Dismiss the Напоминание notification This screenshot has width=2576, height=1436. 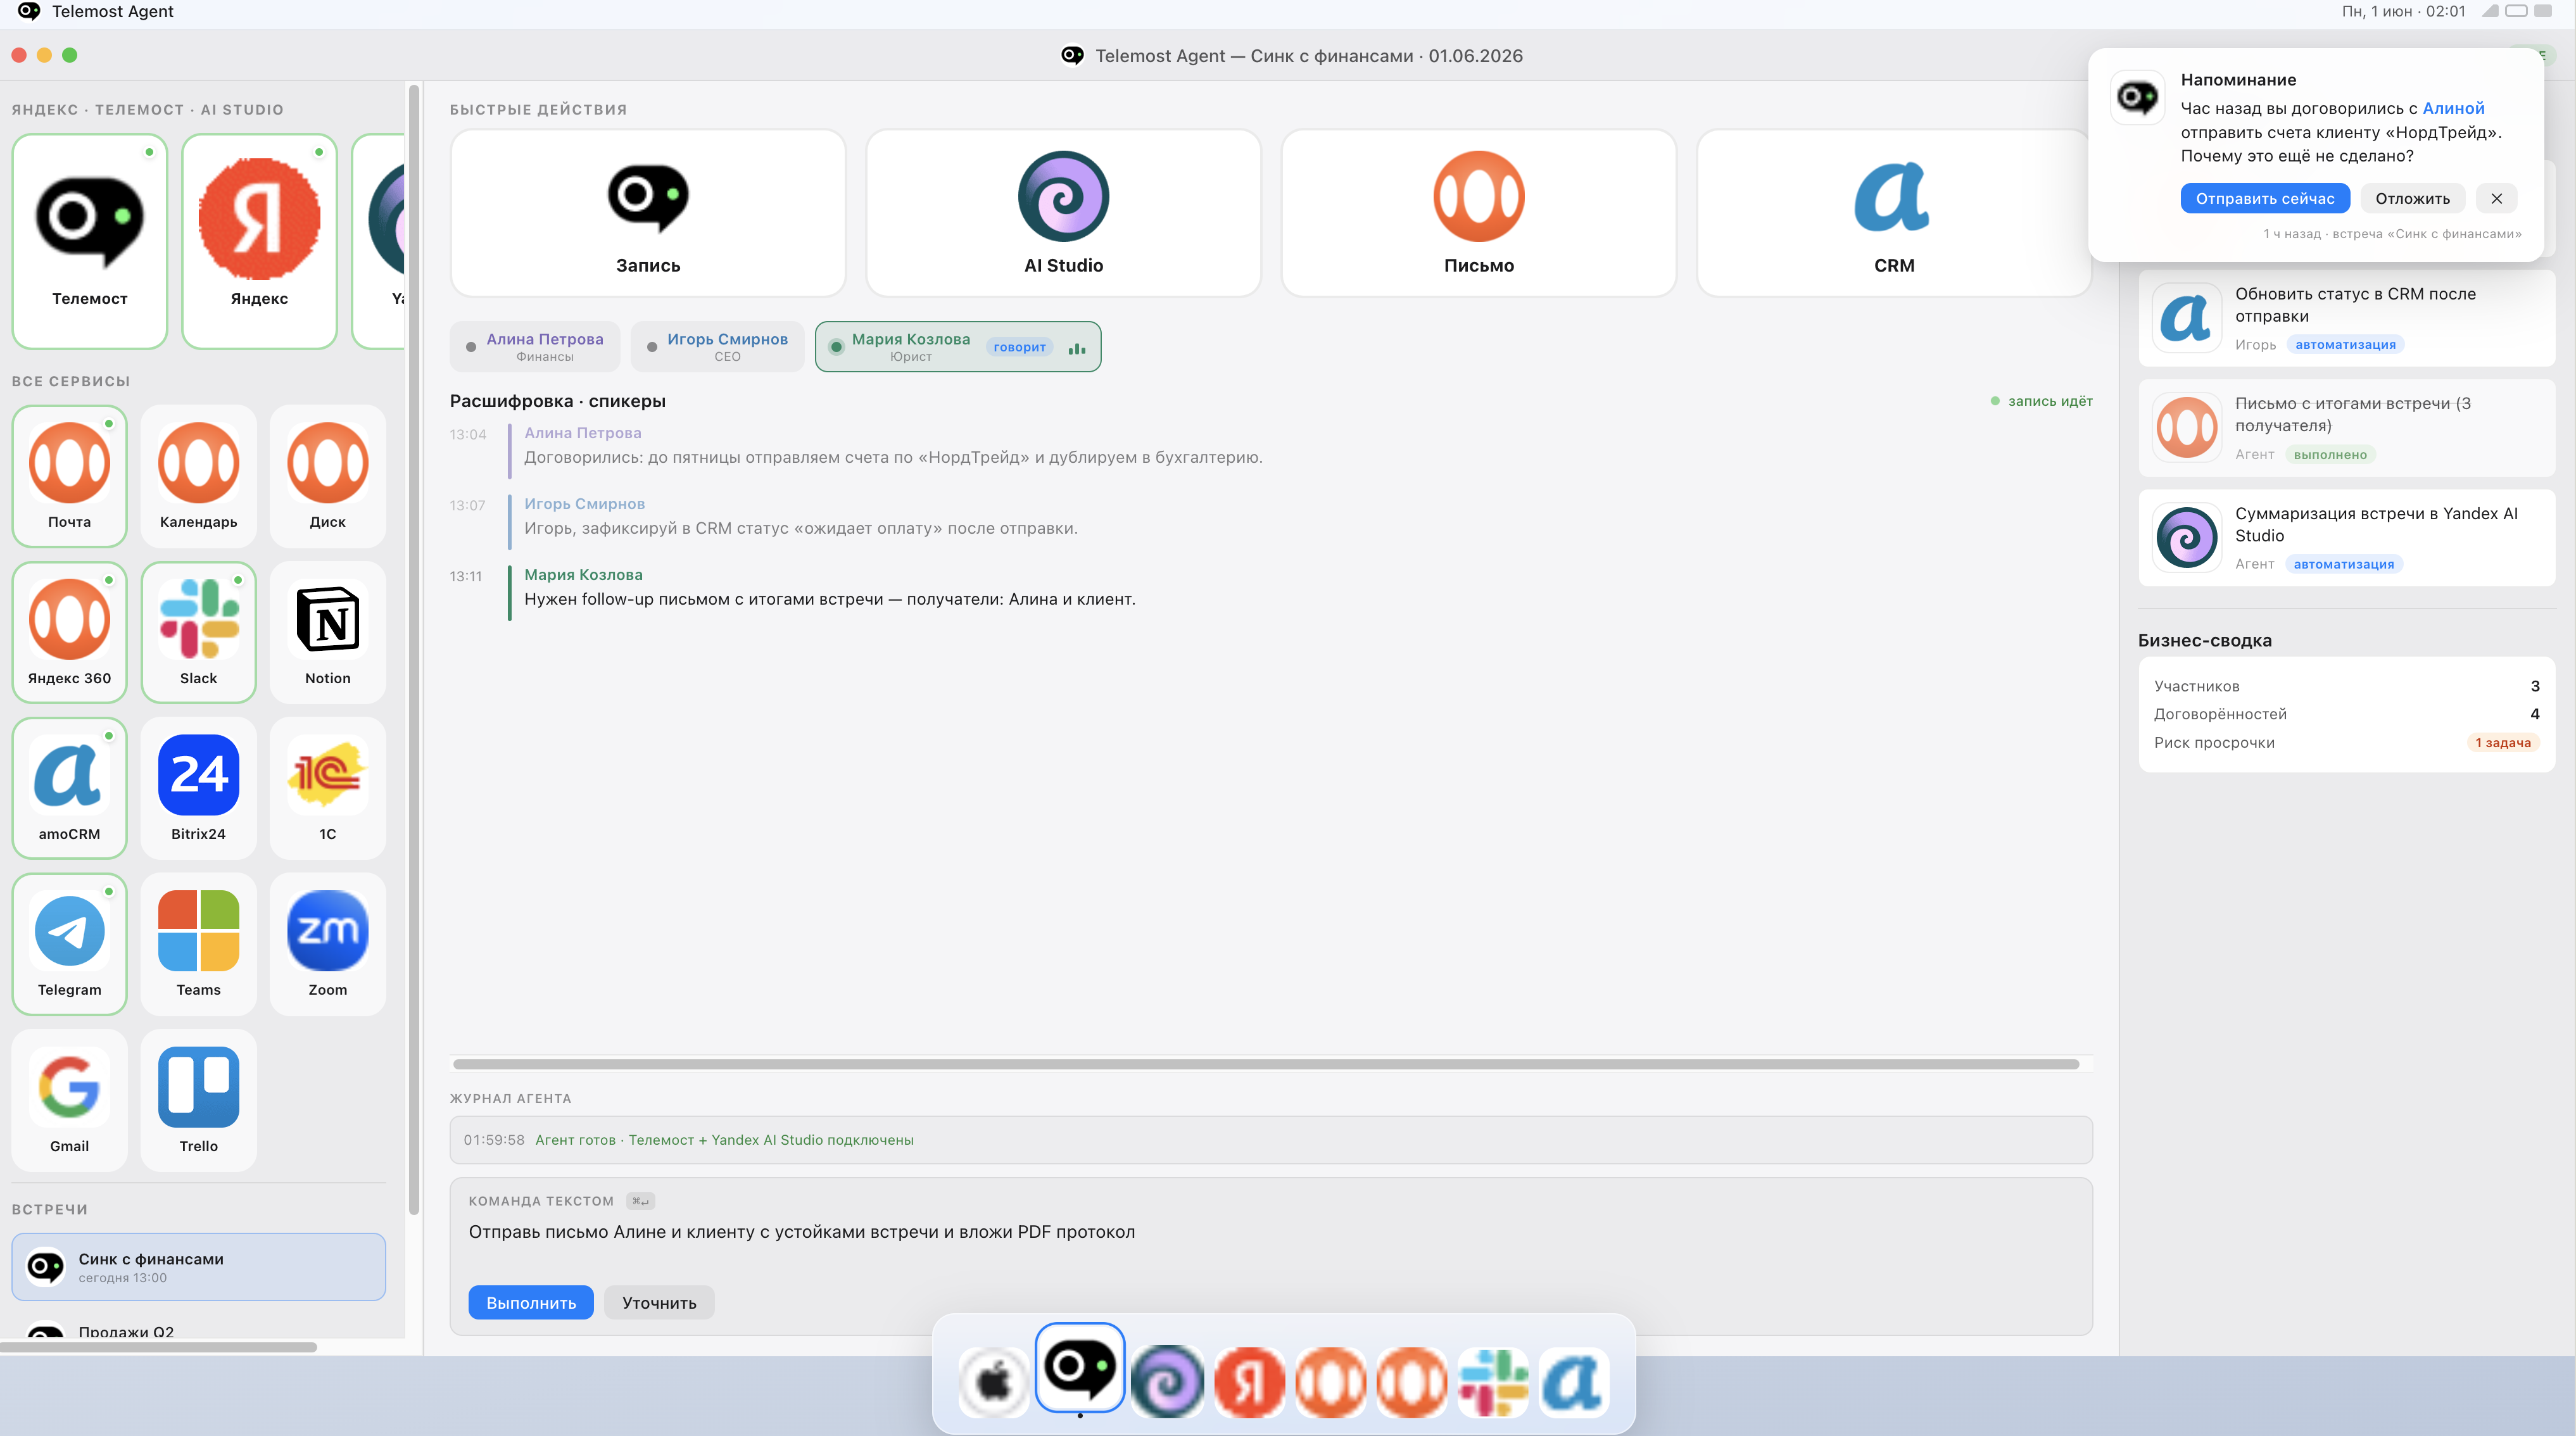2496,198
